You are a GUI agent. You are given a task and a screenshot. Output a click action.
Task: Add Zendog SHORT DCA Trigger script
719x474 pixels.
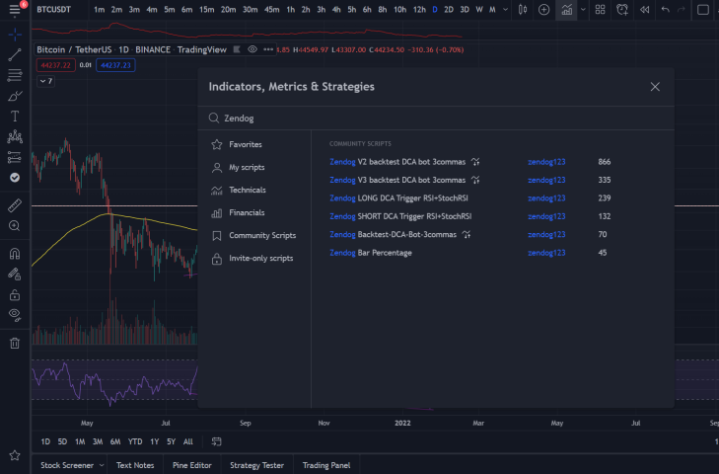tap(400, 216)
